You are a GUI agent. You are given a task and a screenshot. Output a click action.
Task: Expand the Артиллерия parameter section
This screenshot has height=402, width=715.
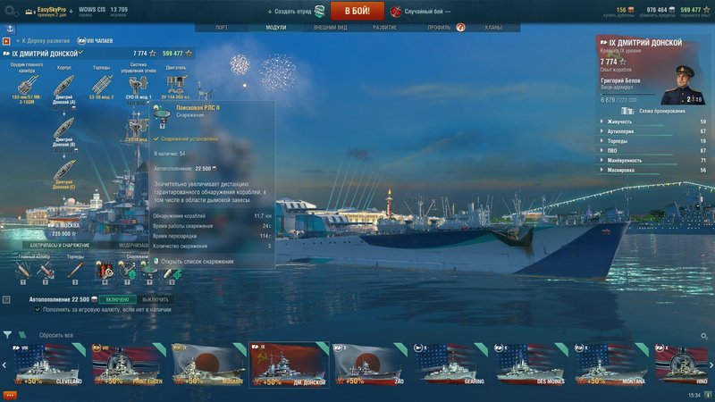coord(652,131)
